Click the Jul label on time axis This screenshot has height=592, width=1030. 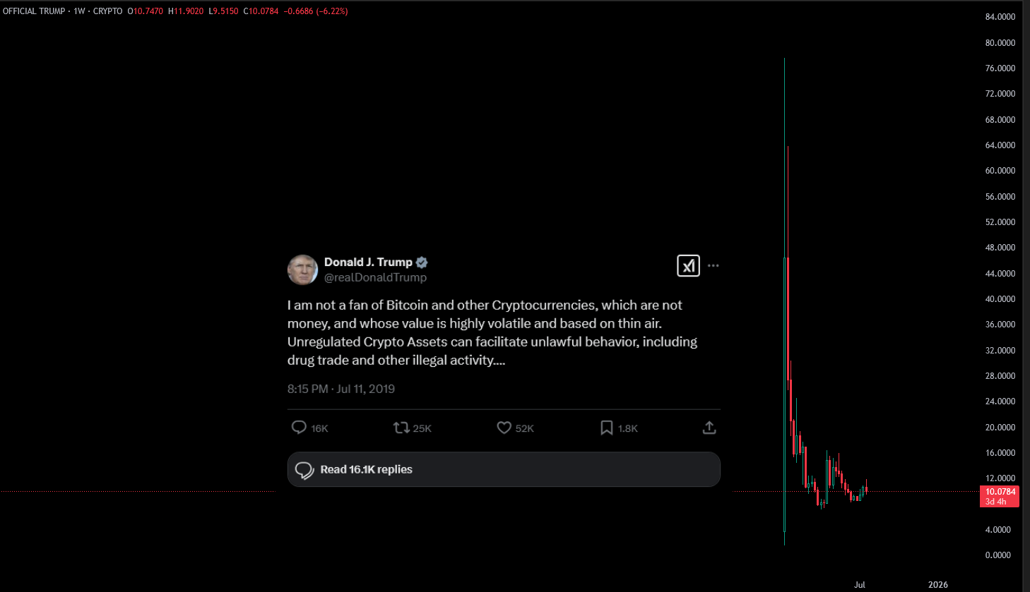860,585
